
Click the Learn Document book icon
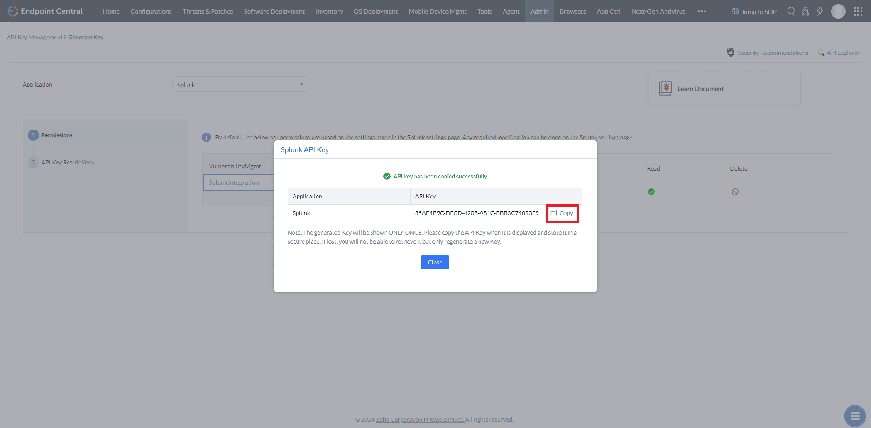tap(665, 88)
